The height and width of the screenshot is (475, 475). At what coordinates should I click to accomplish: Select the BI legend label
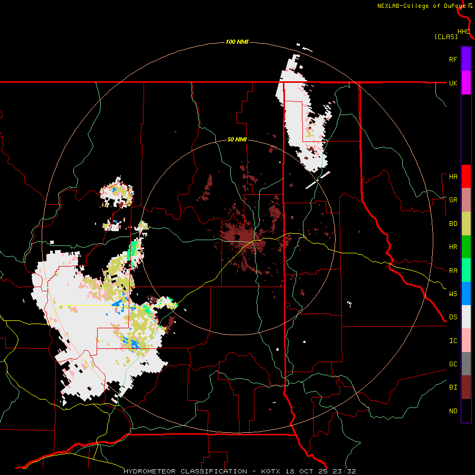point(453,387)
